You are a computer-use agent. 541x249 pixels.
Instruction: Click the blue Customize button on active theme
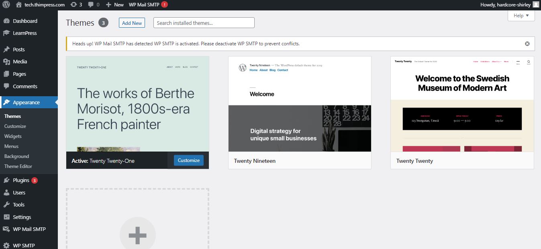(x=189, y=160)
